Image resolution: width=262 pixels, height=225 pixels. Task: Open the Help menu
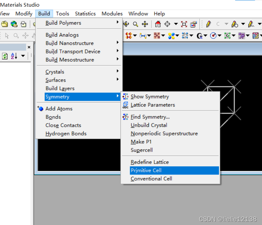pos(159,14)
